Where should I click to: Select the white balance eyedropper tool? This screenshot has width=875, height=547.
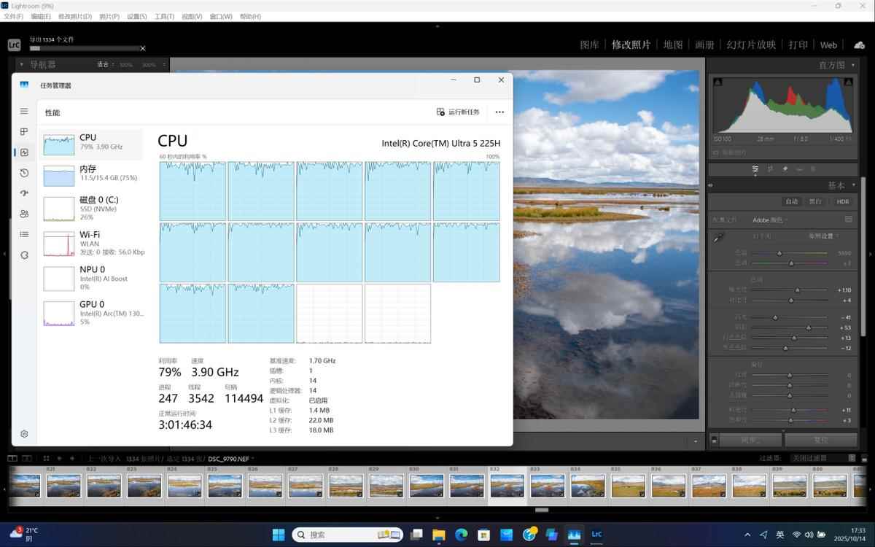click(x=719, y=237)
